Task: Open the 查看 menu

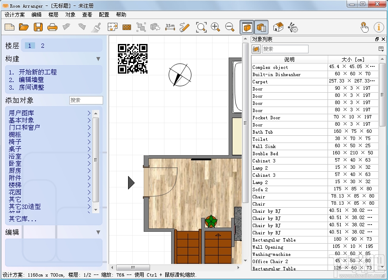Action: [87, 15]
